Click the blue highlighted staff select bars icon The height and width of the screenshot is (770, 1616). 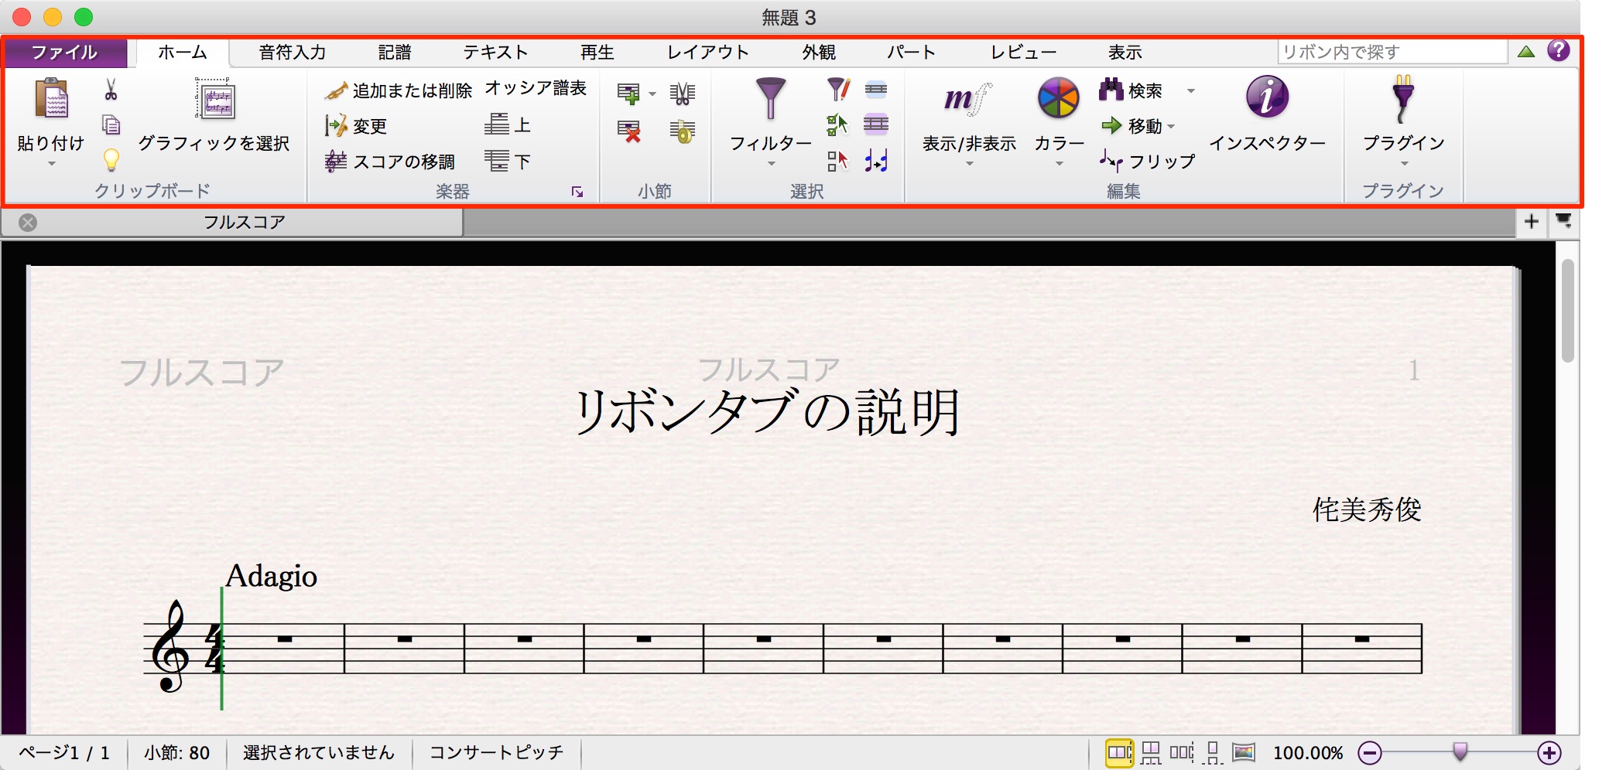tap(875, 90)
